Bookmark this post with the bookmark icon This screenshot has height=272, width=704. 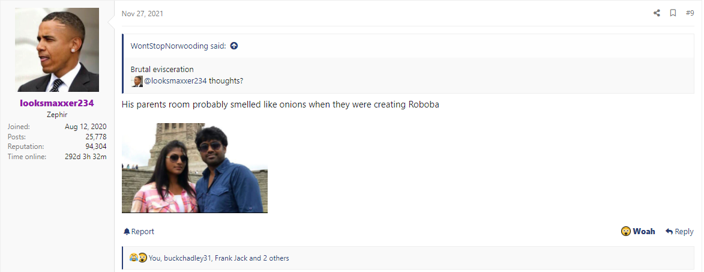click(673, 13)
